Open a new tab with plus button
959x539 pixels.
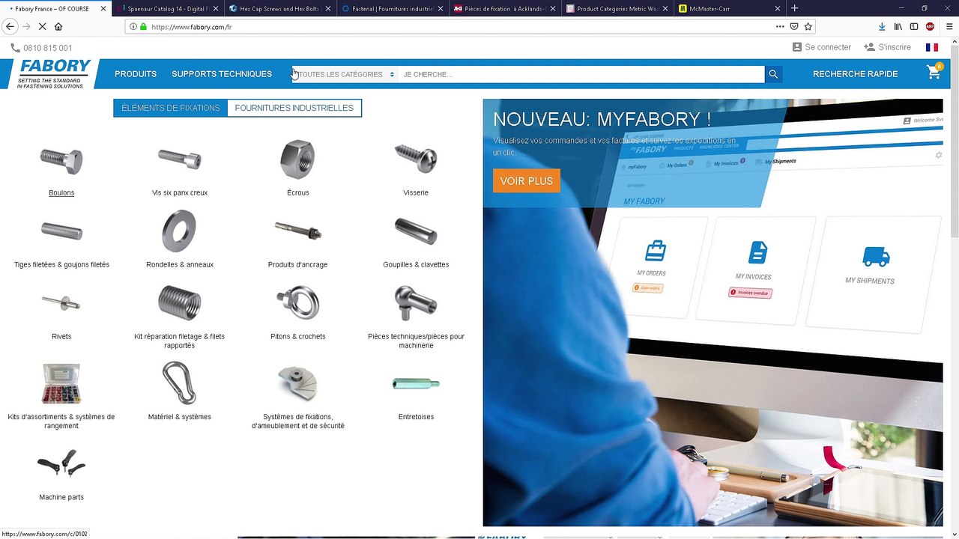coord(795,8)
